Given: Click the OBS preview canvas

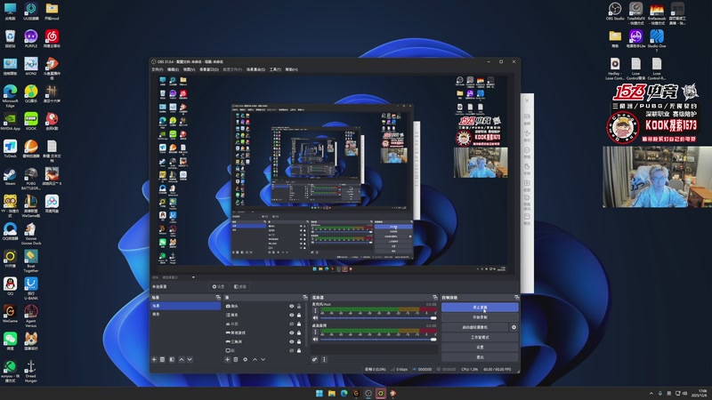Looking at the screenshot, I should click(336, 173).
